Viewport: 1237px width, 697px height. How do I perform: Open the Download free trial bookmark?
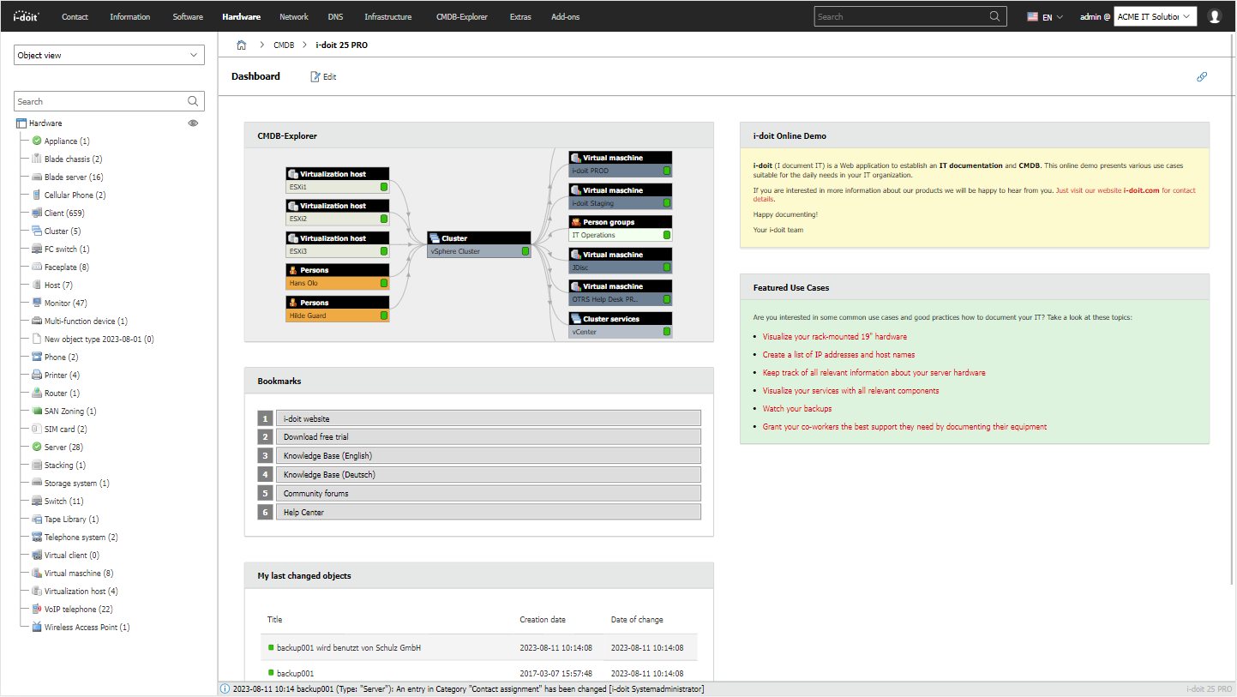488,437
